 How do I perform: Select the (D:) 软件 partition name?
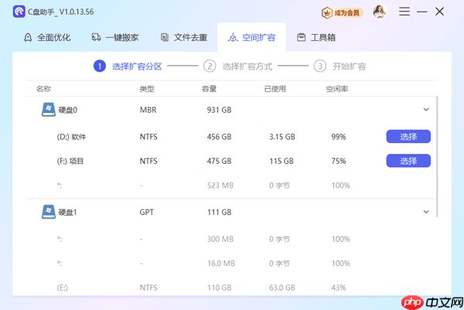tap(71, 137)
